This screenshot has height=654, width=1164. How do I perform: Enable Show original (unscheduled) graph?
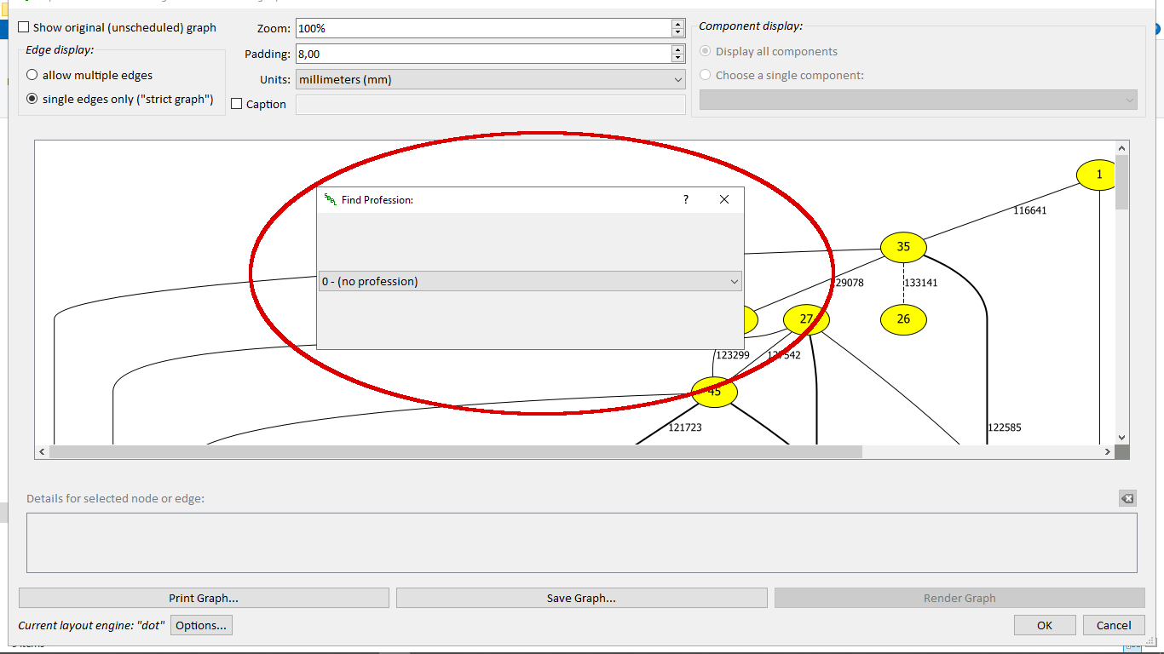click(x=22, y=26)
